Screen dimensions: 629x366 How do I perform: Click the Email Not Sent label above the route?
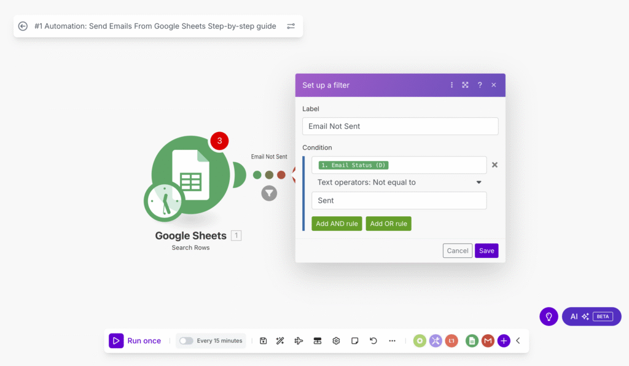pyautogui.click(x=269, y=157)
